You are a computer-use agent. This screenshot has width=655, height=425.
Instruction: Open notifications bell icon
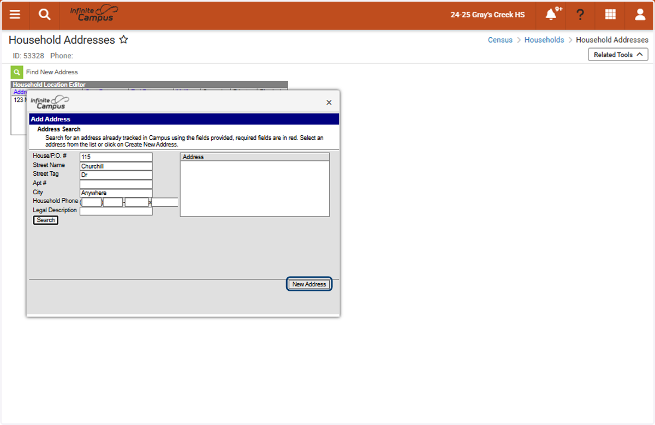[551, 15]
